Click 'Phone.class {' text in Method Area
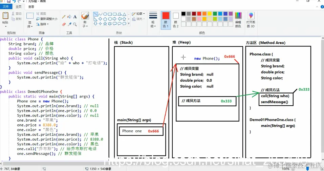Image resolution: width=324 pixels, height=171 pixels. pos(261,54)
